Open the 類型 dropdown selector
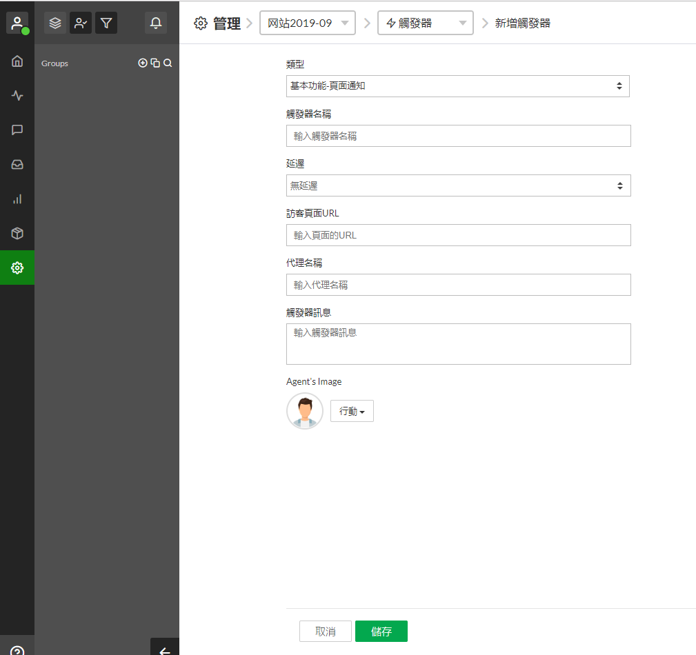The height and width of the screenshot is (655, 696). click(457, 86)
